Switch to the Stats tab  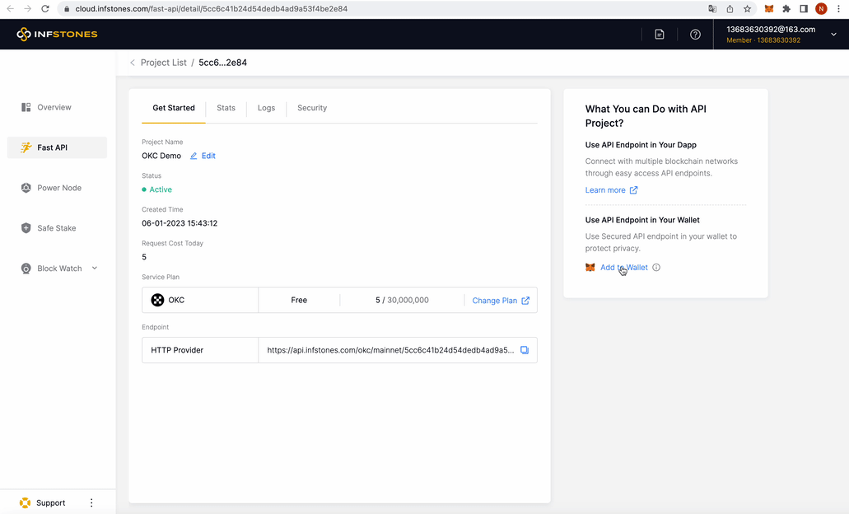point(226,108)
